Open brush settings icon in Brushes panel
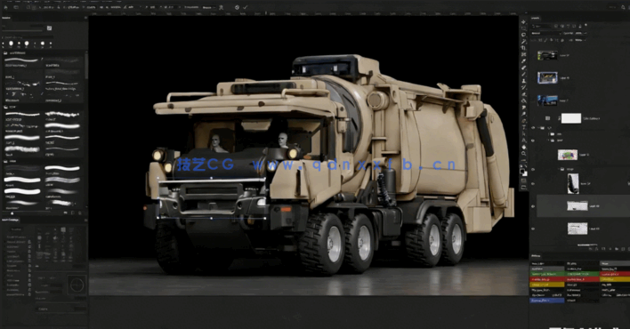Screen dimensions: 630x329 [x=49, y=28]
